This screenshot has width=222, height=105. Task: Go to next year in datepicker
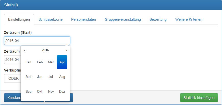(66, 50)
